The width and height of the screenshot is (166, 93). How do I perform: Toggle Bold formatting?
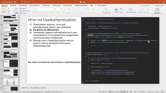(x=35, y=13)
